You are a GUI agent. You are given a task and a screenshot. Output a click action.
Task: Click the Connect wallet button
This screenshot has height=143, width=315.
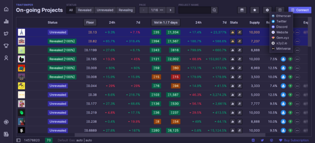click(300, 10)
